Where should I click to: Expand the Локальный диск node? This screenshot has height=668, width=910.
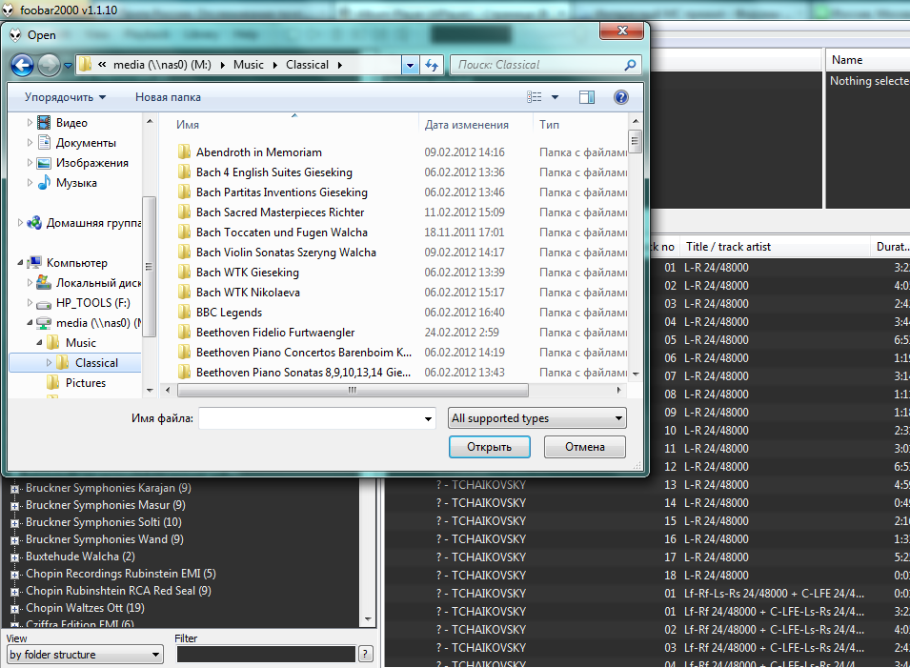30,283
